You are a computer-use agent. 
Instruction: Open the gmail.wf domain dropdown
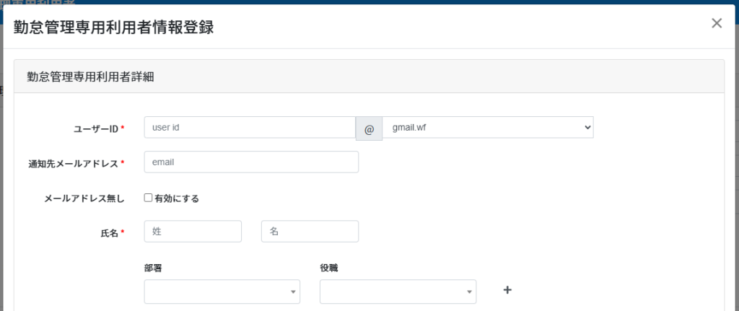[x=488, y=127]
